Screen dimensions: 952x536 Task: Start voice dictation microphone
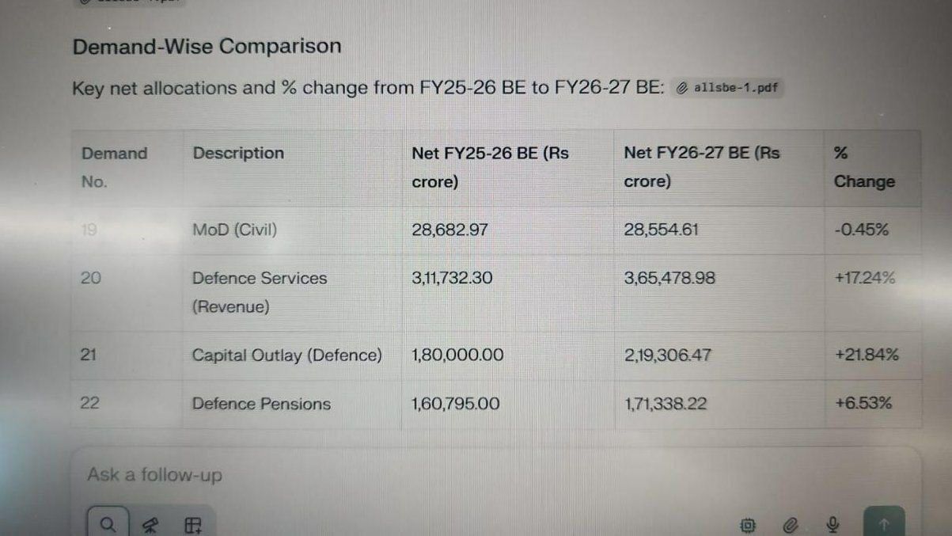tap(833, 524)
